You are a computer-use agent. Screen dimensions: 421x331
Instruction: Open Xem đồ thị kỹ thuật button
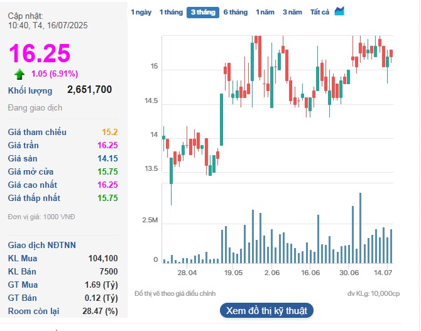point(266,310)
